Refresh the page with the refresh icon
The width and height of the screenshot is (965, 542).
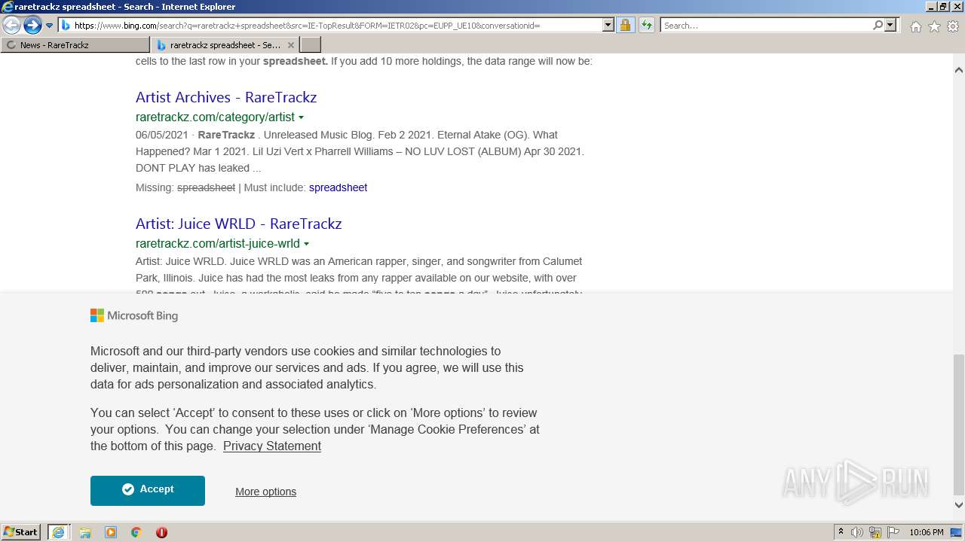click(x=647, y=26)
